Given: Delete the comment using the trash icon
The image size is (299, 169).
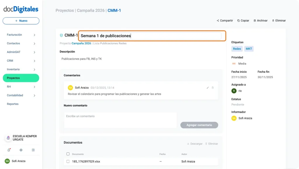Looking at the screenshot, I should click(213, 88).
